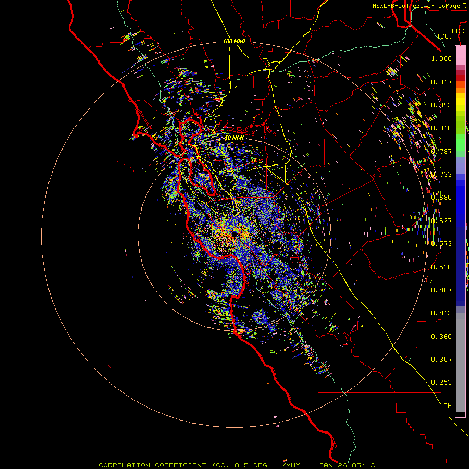Screen dimensions: 469x469
Task: Click the 0.680 scale value
Action: tap(441, 198)
